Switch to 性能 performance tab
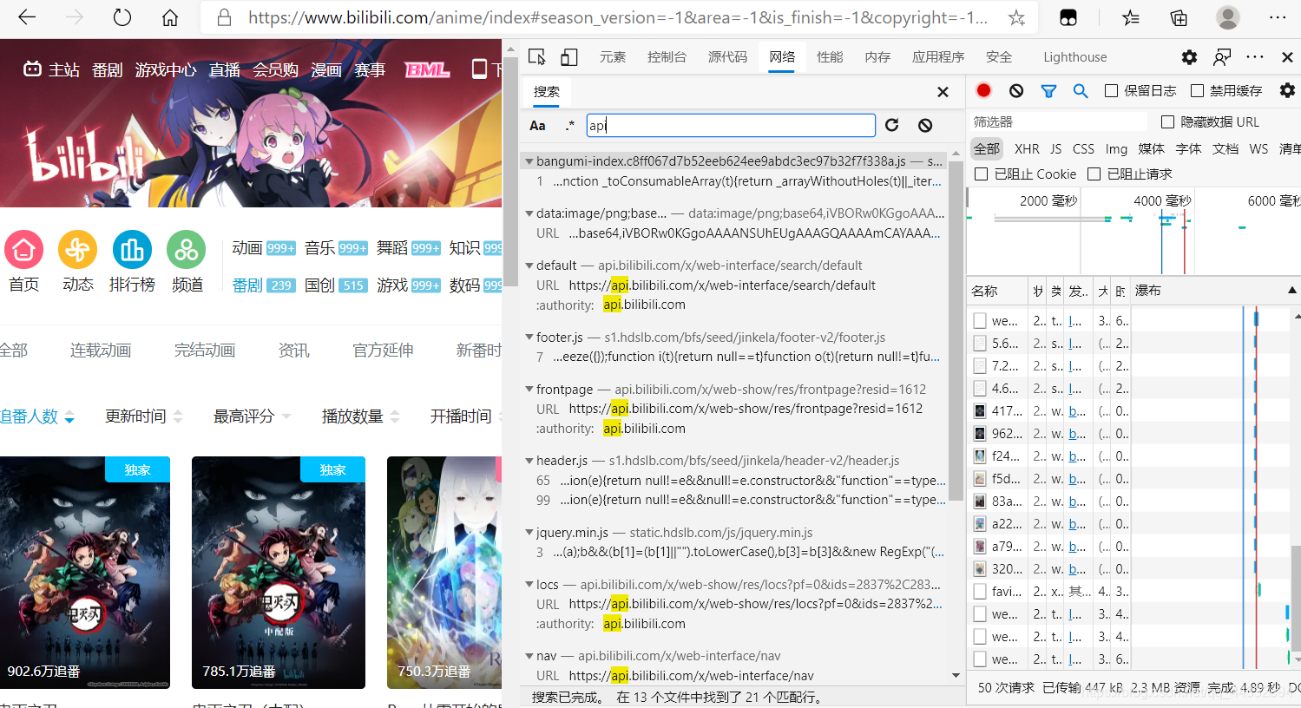Image resolution: width=1301 pixels, height=708 pixels. point(830,57)
